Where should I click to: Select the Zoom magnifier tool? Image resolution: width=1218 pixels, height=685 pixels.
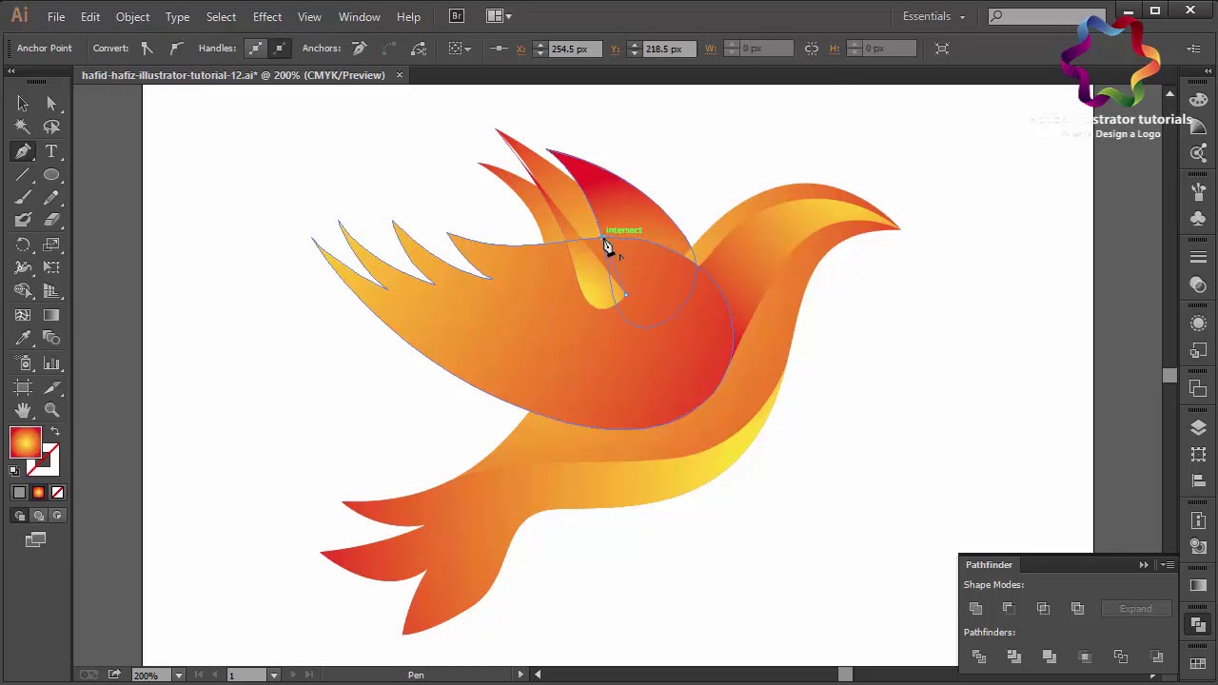(51, 410)
